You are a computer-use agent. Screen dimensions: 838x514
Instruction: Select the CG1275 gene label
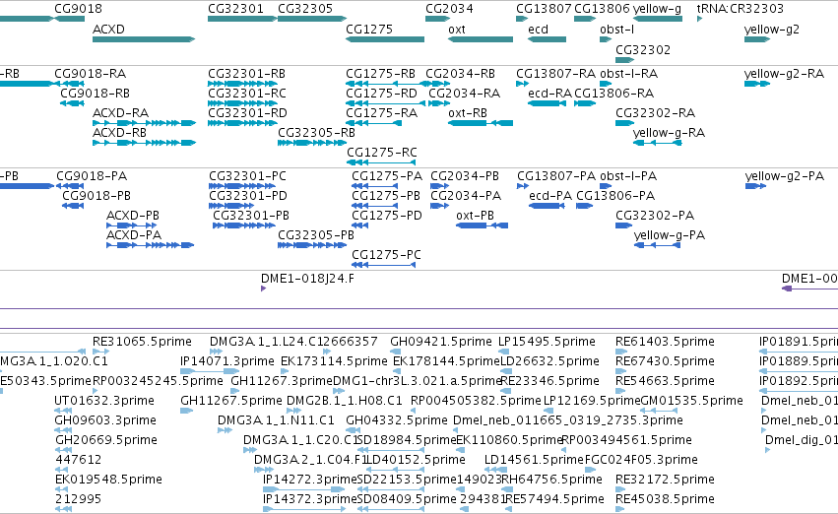click(x=369, y=30)
